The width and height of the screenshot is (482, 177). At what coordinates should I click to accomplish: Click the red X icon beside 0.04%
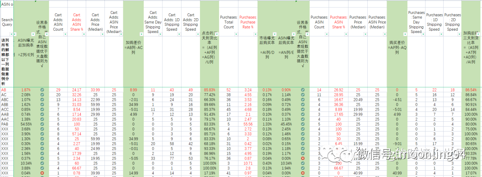click(x=42, y=173)
